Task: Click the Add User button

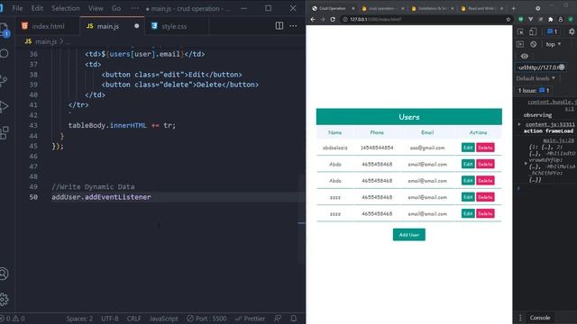Action: click(x=408, y=235)
